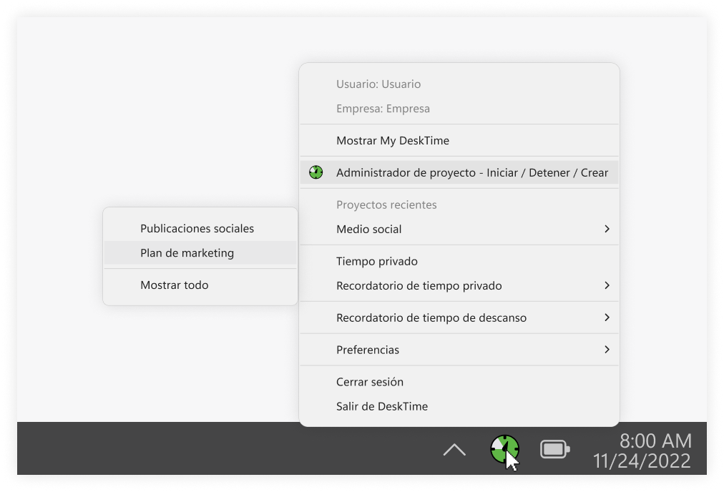Screen dimensions: 724x492
Task: Select Mostrar My DeskTime
Action: (459, 140)
